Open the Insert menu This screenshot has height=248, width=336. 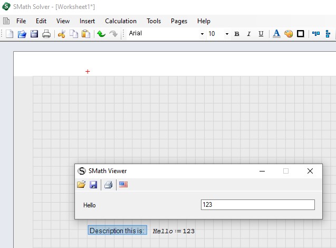(87, 21)
